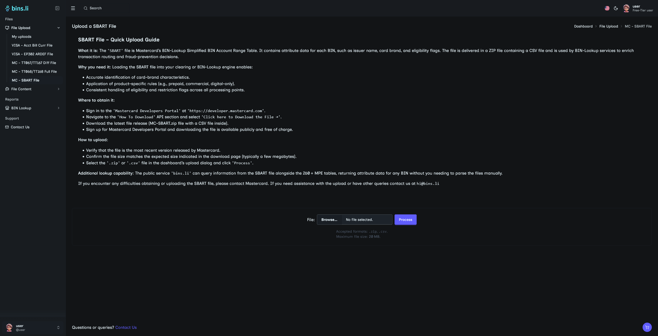Click 'Where to obtain it:' heading
This screenshot has width=658, height=336.
(96, 100)
